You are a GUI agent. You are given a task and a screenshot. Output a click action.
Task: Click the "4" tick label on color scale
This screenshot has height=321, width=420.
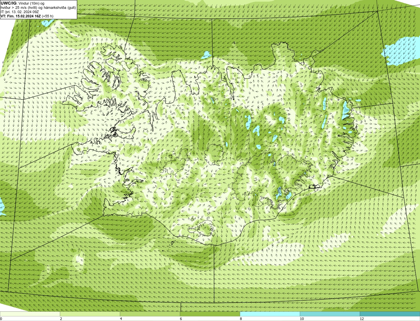[121, 319]
